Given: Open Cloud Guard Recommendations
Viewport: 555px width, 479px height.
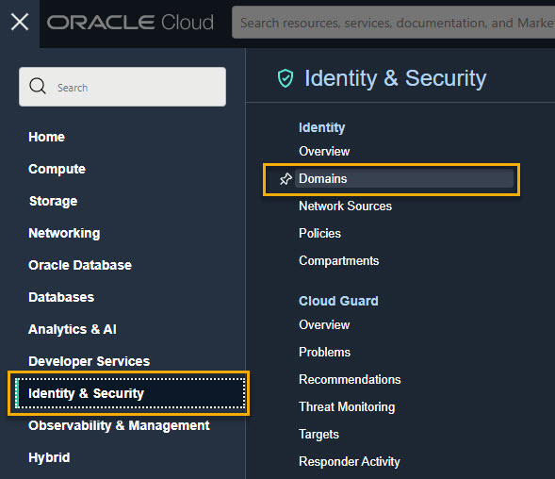Looking at the screenshot, I should 350,379.
